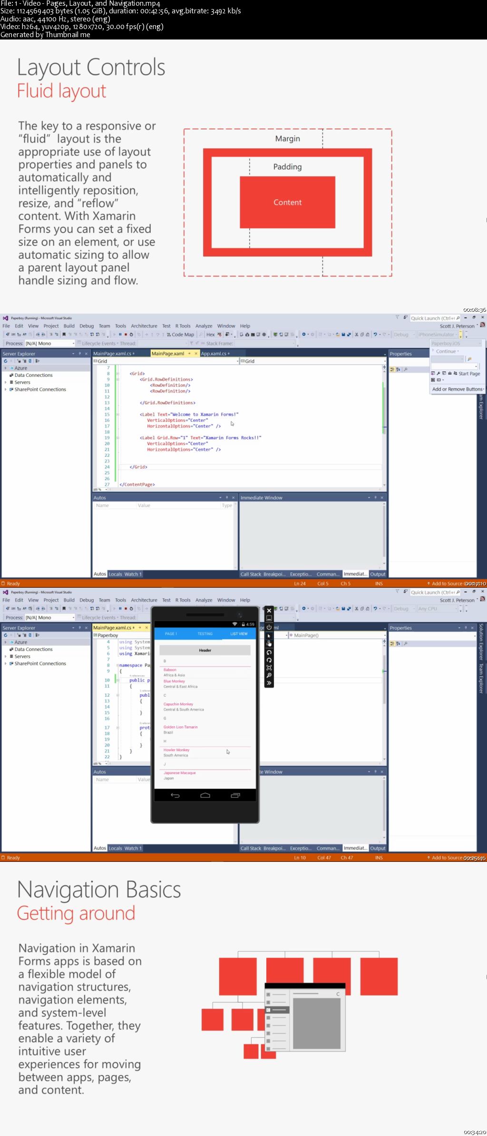Open the Team Explorer side tab
Screen dimensions: 487x1136
481,679
